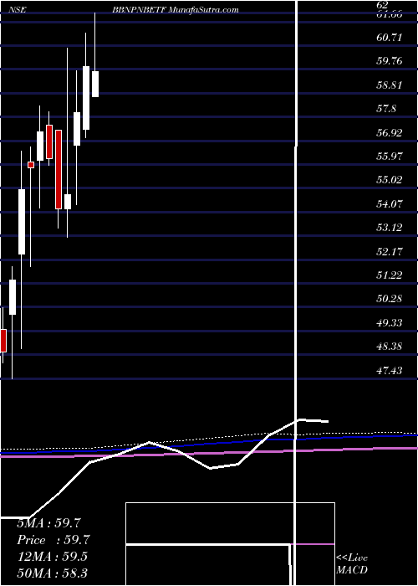Click the 49.33 price axis label

click(390, 322)
